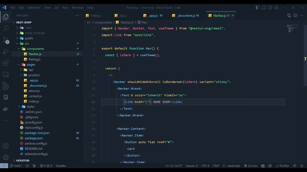307x172 pixels.
Task: Click the main branch indicator
Action: [16, 166]
